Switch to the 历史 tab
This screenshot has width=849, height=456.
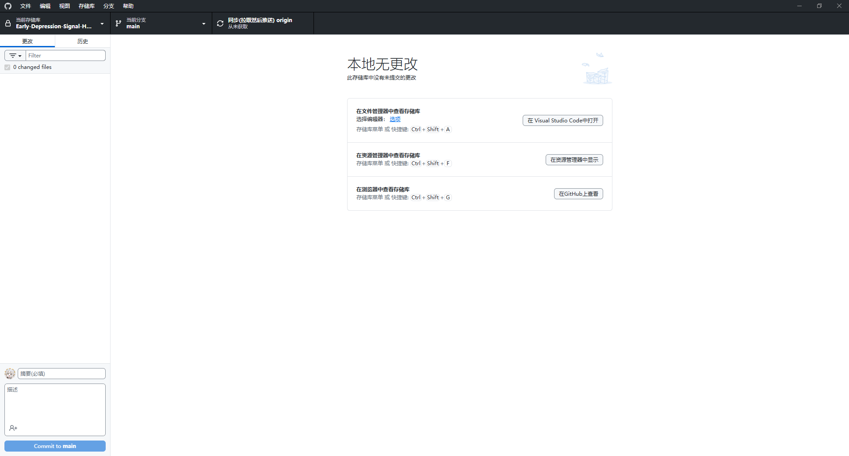[x=83, y=41]
